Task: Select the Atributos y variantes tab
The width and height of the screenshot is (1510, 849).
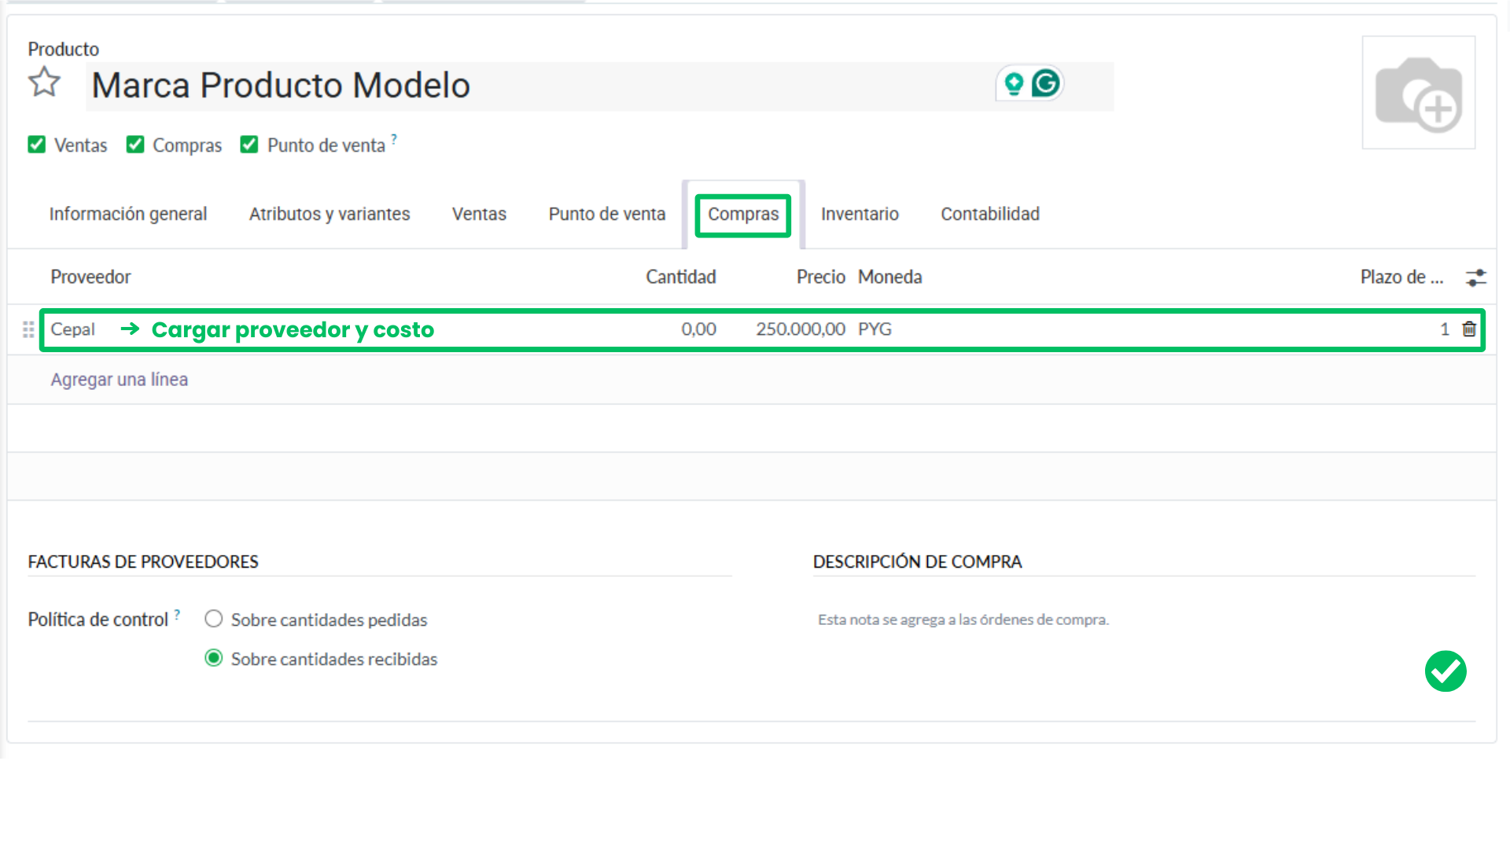Action: click(329, 214)
